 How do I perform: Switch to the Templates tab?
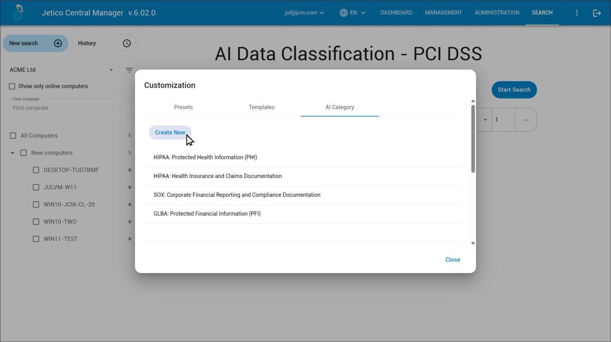(x=261, y=107)
